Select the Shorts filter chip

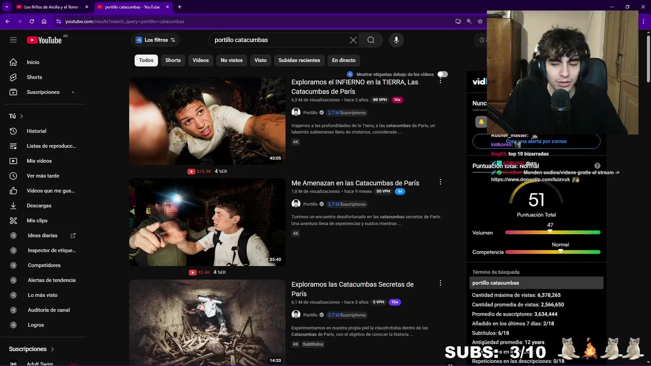pyautogui.click(x=173, y=60)
